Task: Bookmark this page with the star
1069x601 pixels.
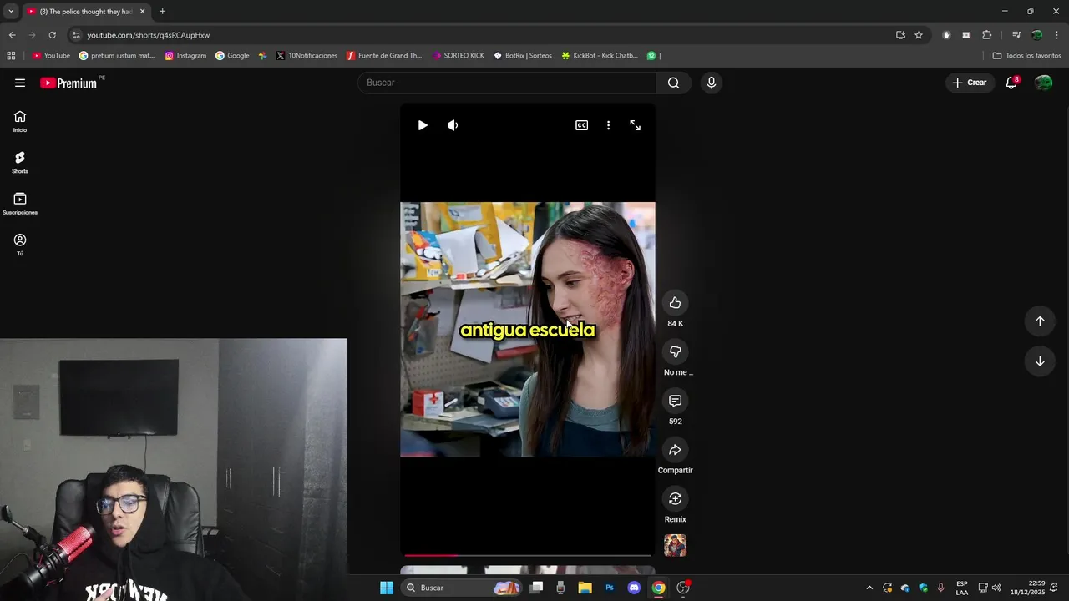Action: point(919,35)
